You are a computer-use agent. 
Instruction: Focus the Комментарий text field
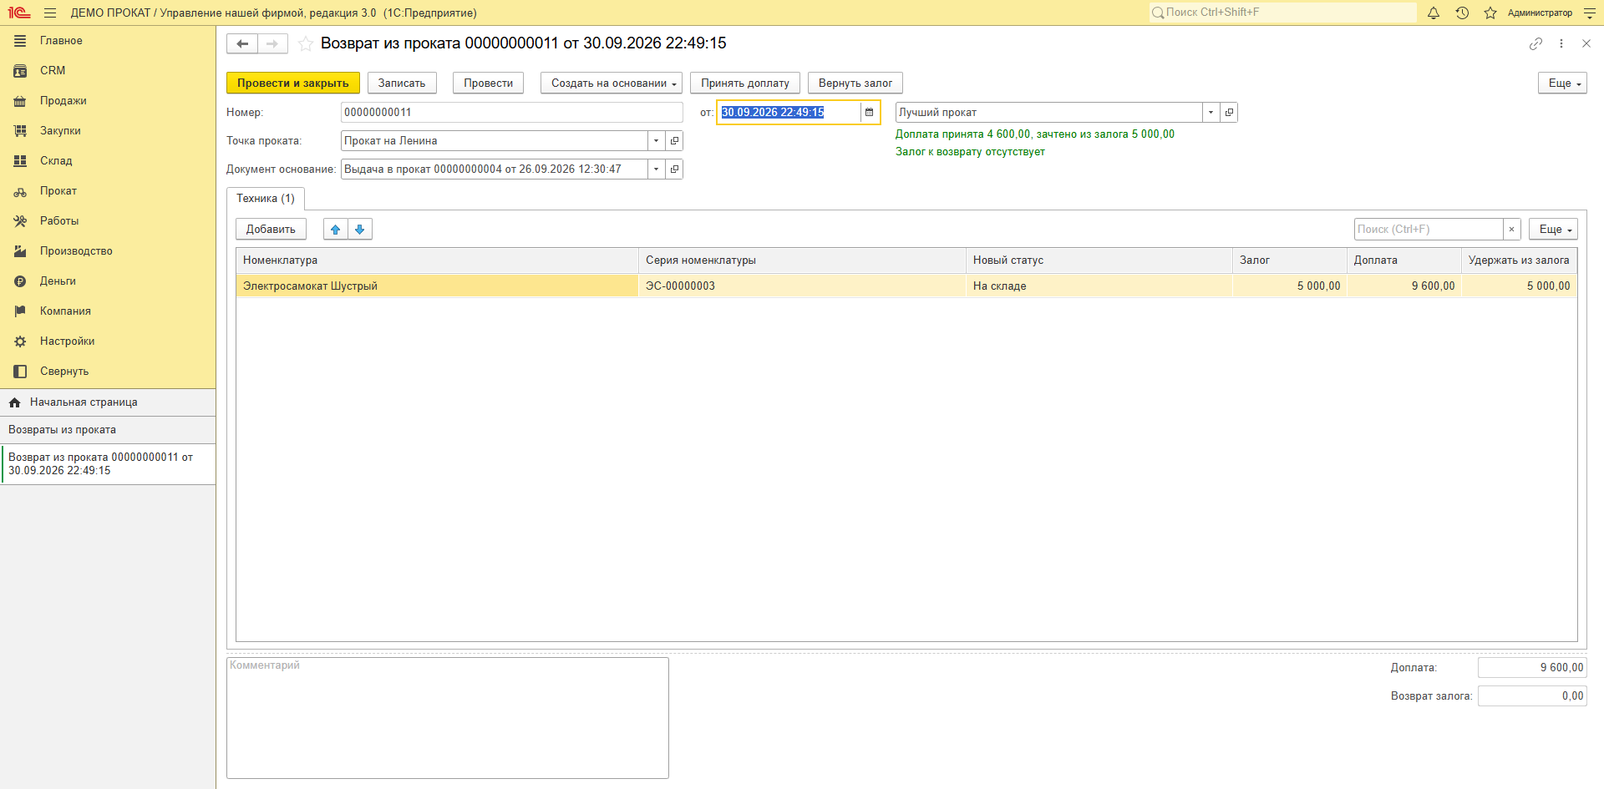(448, 718)
